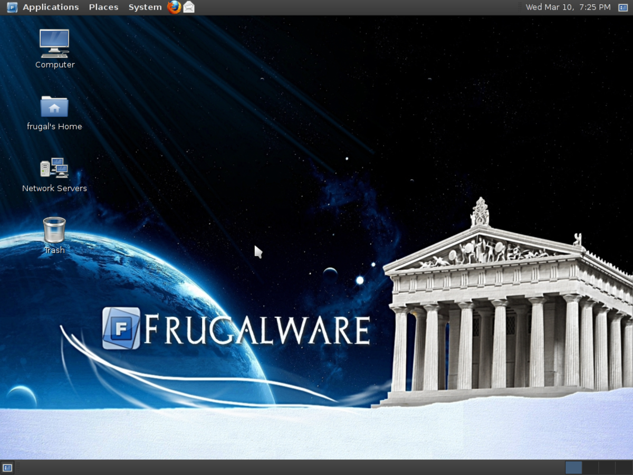The width and height of the screenshot is (633, 475).
Task: Select the frugal's Home folder icon
Action: coord(54,112)
